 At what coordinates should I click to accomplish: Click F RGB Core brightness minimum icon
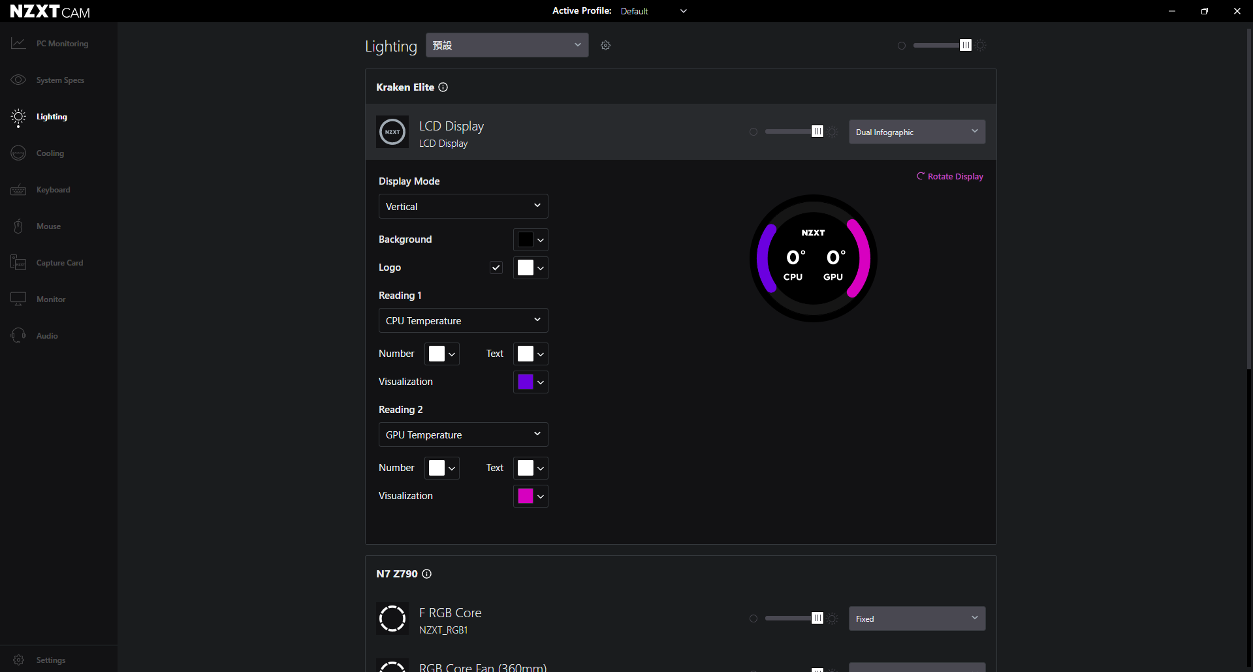[x=753, y=619]
